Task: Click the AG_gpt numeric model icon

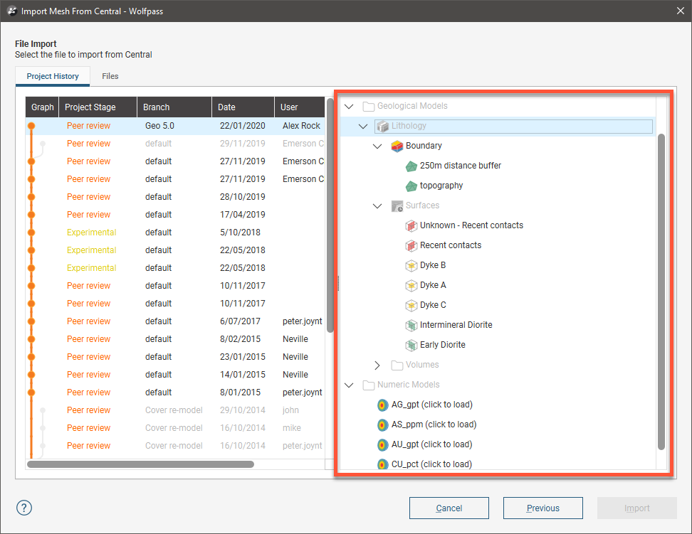Action: 383,405
